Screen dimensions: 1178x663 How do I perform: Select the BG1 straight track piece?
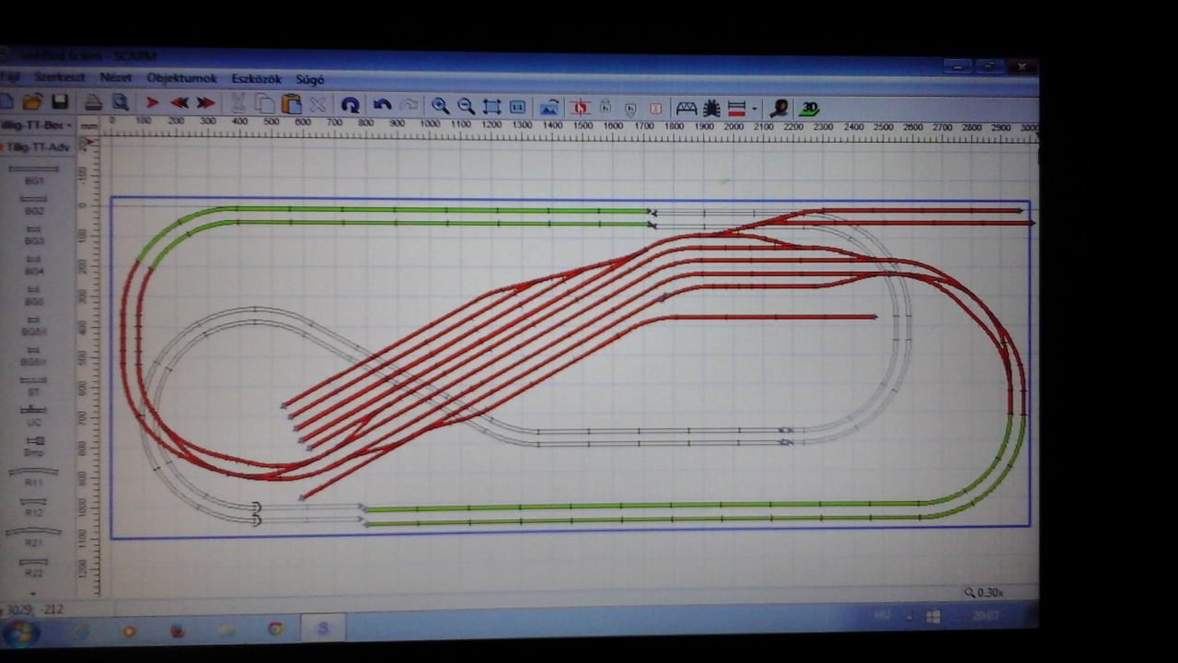coord(33,173)
